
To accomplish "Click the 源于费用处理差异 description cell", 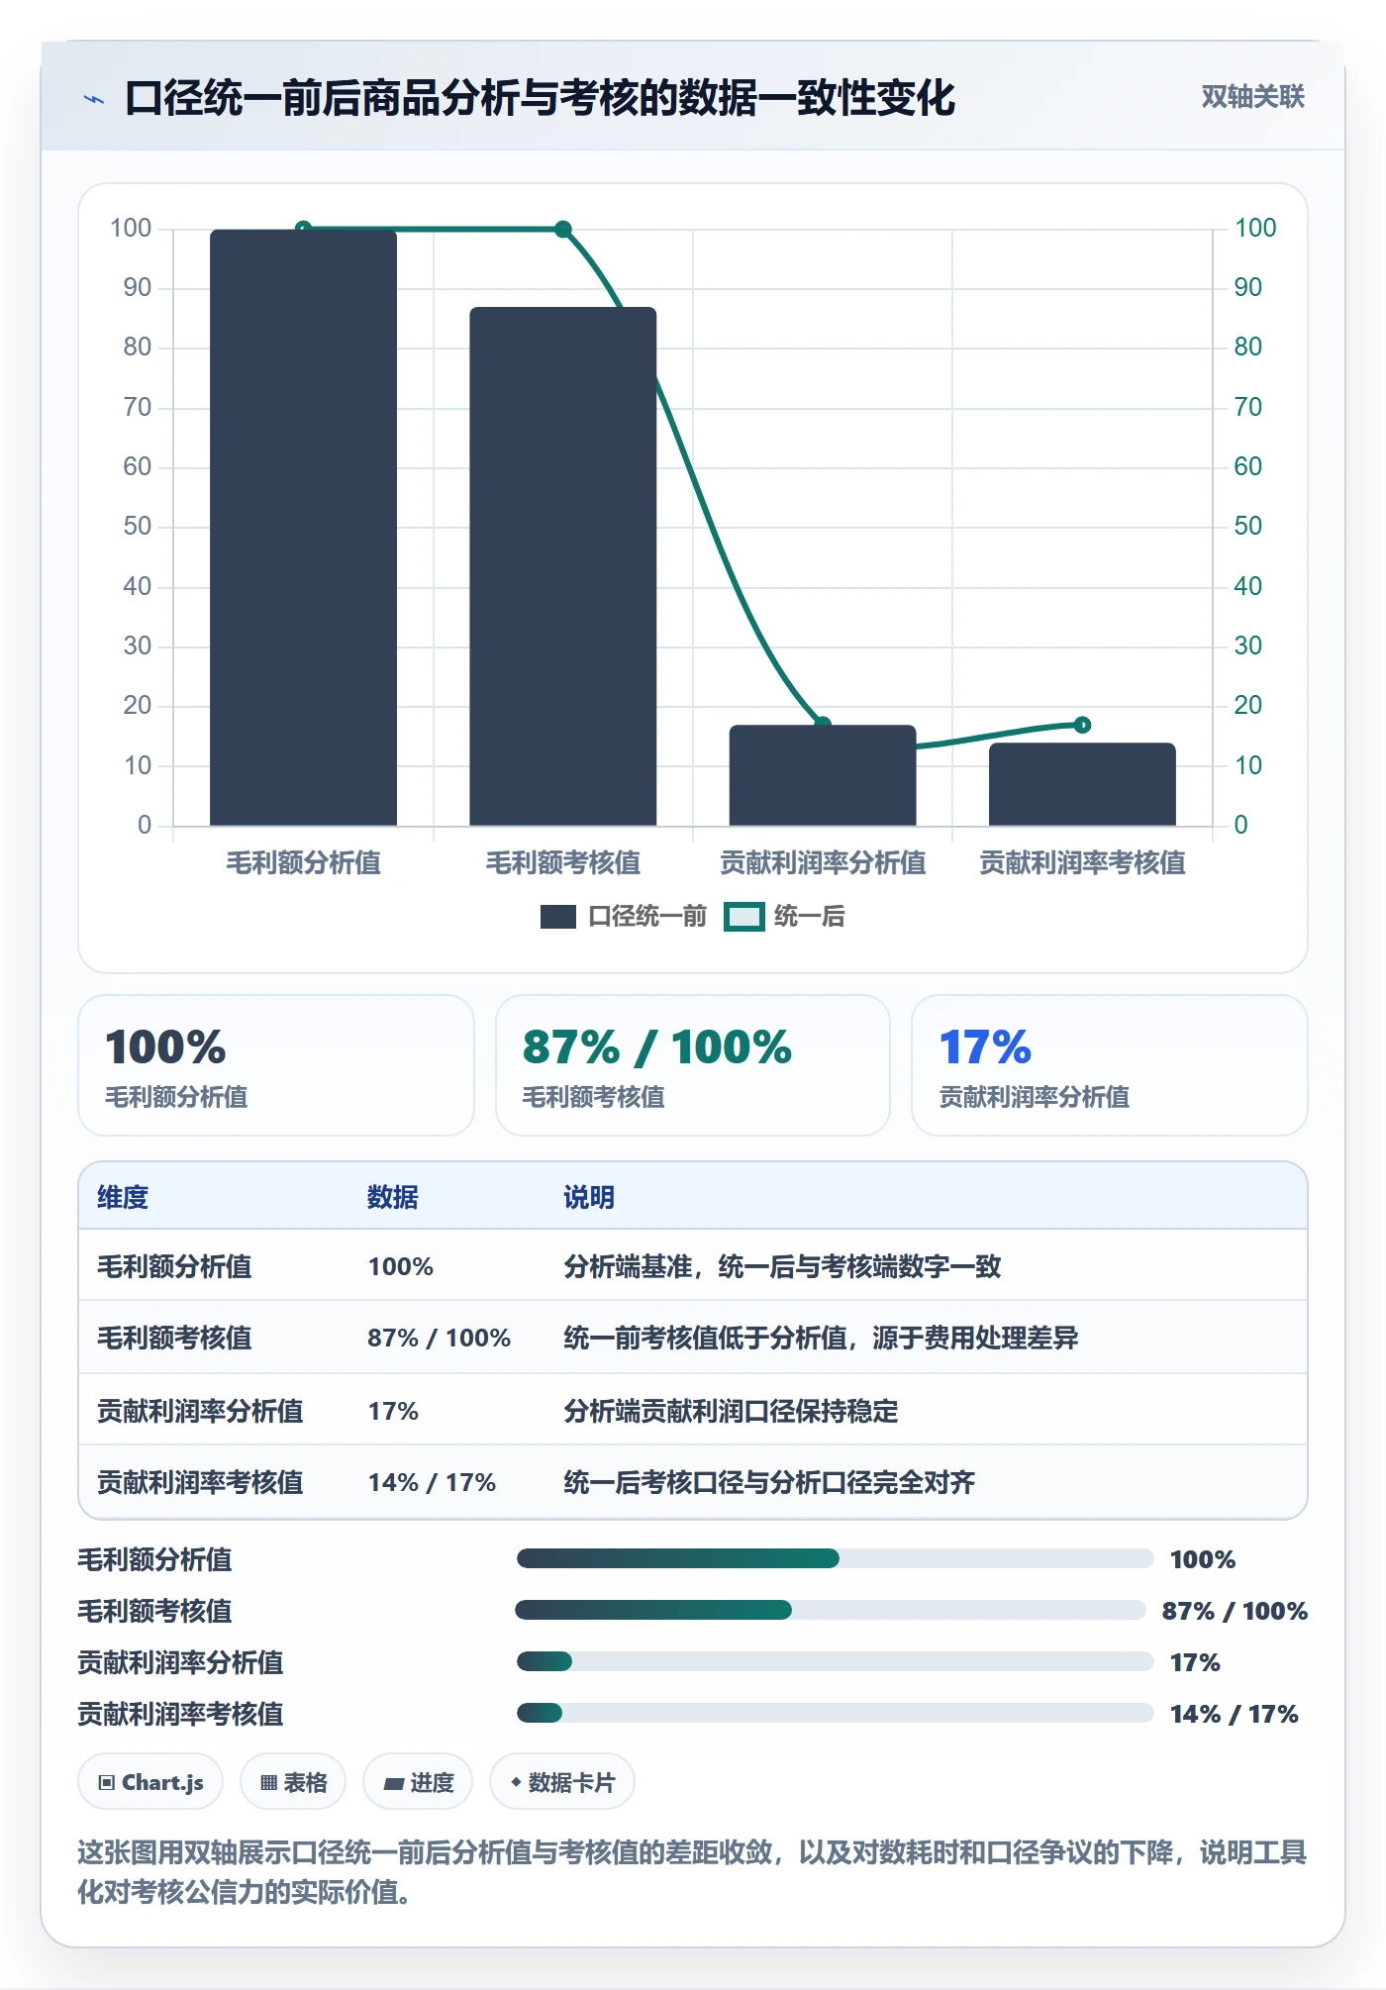I will tap(821, 1338).
